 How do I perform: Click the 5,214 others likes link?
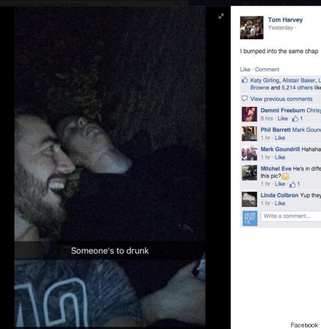coord(297,88)
